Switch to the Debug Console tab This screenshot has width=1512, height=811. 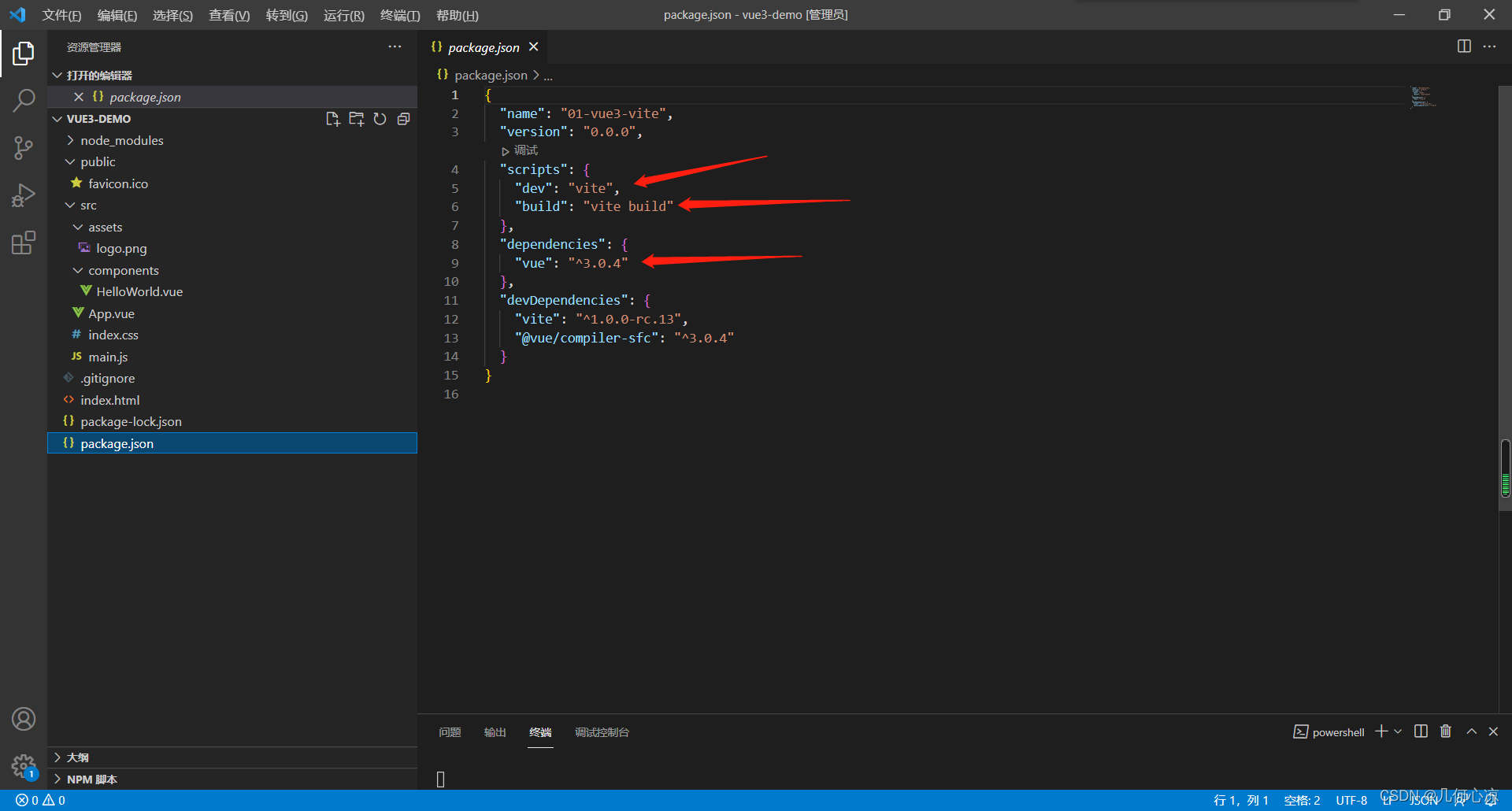(x=602, y=732)
